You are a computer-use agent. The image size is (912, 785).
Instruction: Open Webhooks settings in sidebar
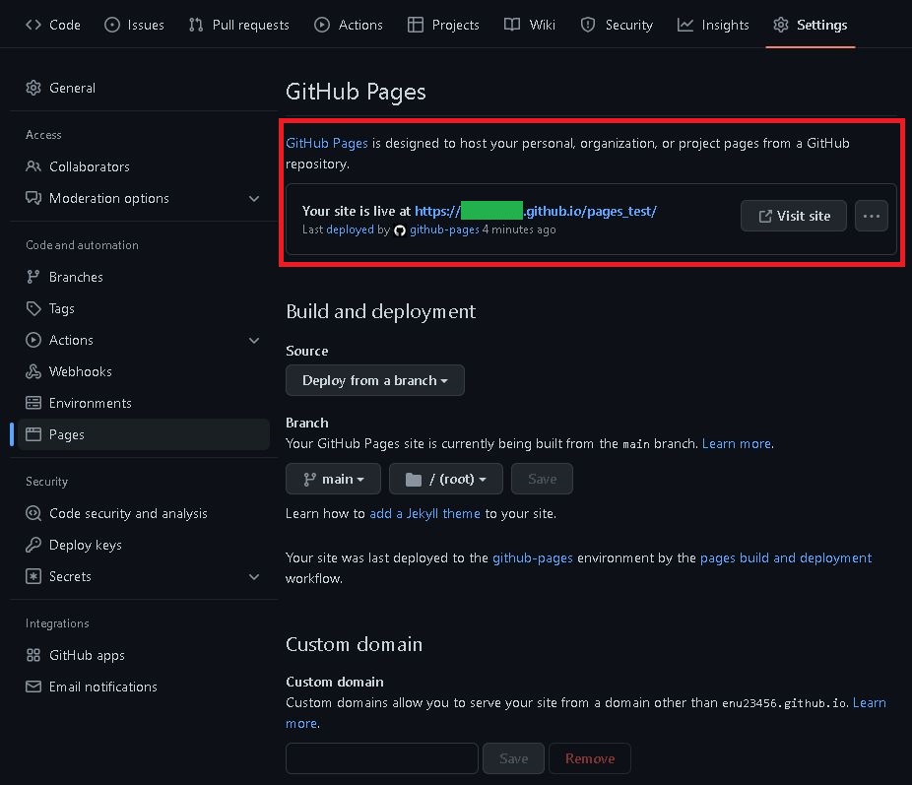coord(144,371)
